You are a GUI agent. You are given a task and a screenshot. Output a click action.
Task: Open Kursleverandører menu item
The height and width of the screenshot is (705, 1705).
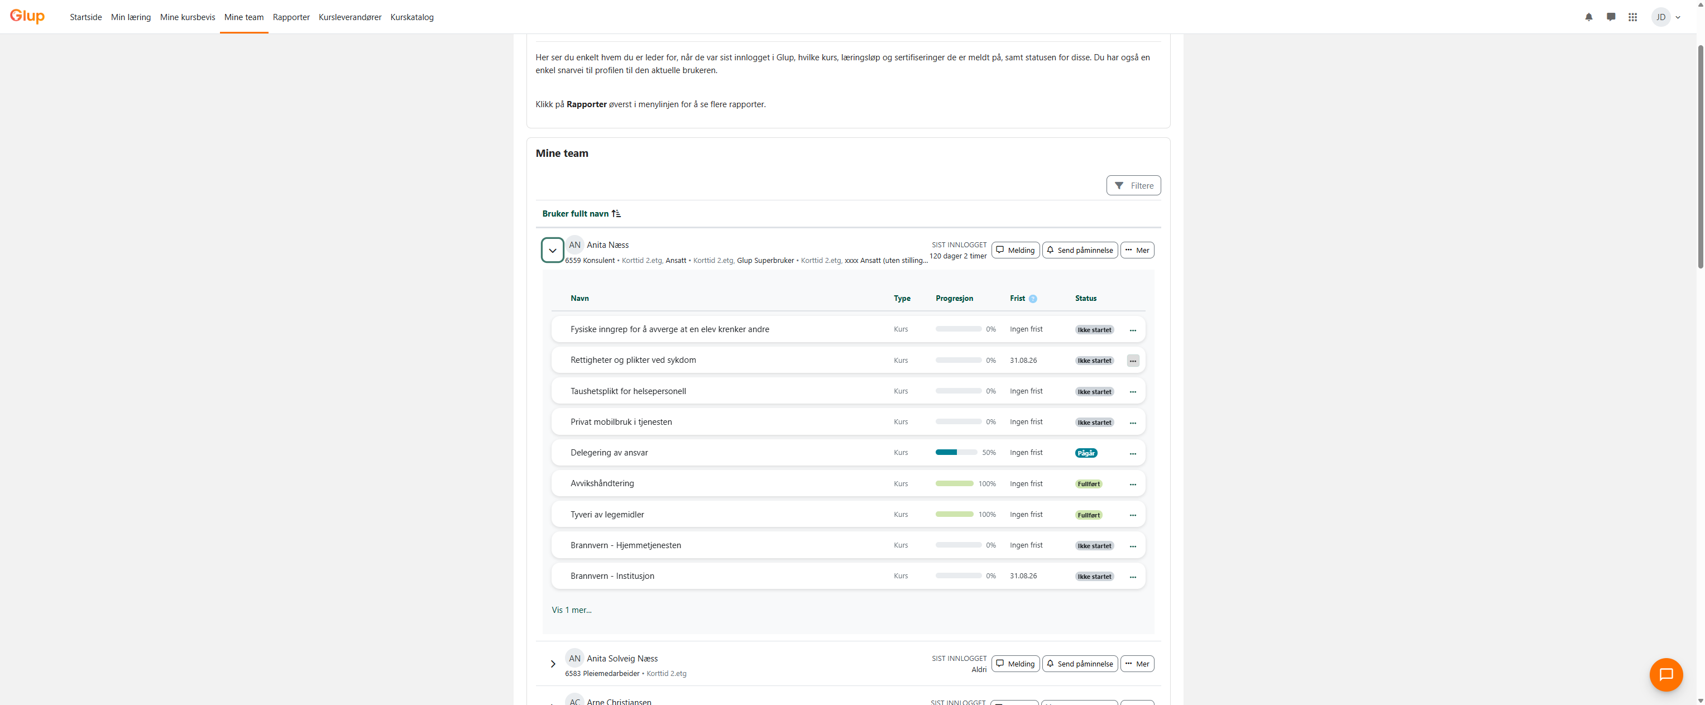[350, 17]
